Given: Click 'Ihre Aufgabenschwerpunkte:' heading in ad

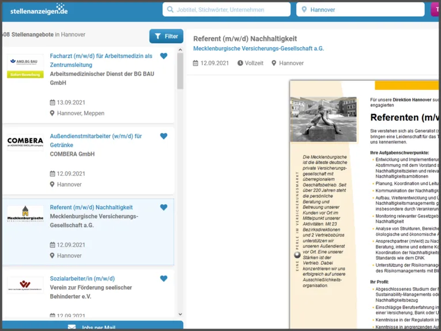Looking at the screenshot, I should (x=399, y=153).
